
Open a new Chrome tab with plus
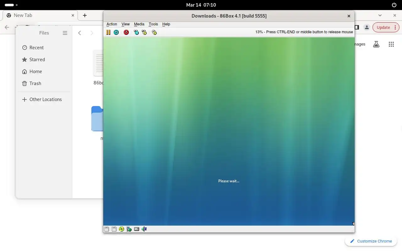tap(85, 15)
